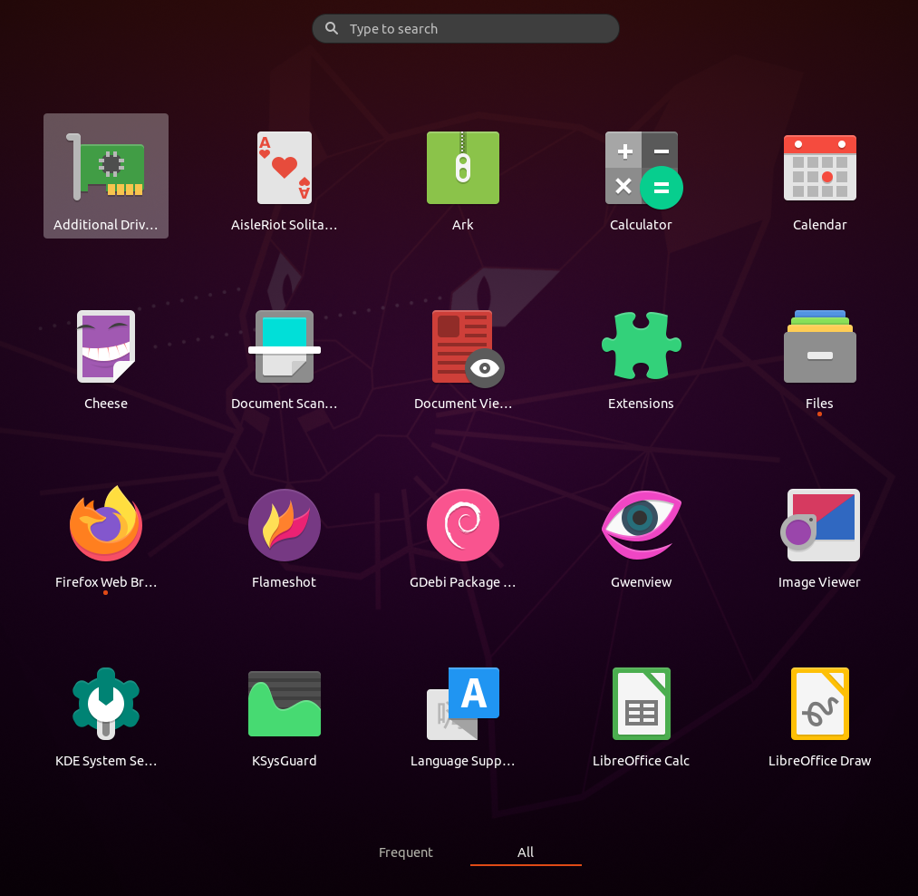The image size is (918, 896).
Task: Open the Additional Drivers app icon
Action: pyautogui.click(x=106, y=168)
